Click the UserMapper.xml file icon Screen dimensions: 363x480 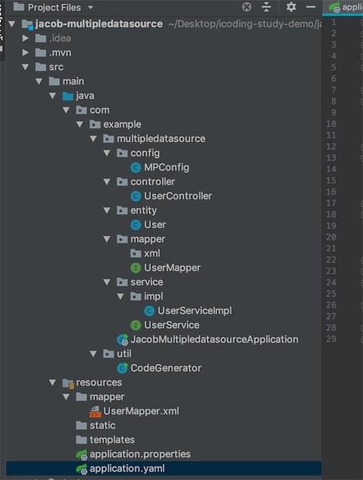95,411
